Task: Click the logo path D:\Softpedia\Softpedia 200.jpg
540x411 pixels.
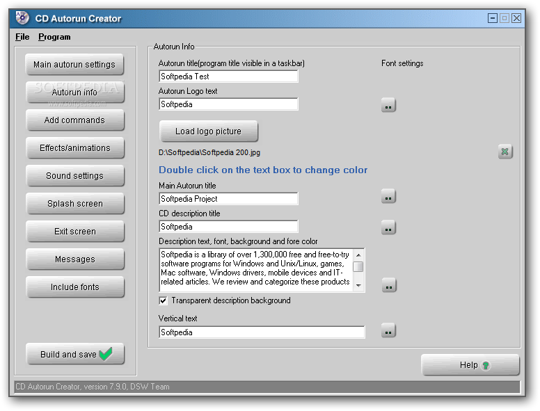Action: pyautogui.click(x=209, y=152)
